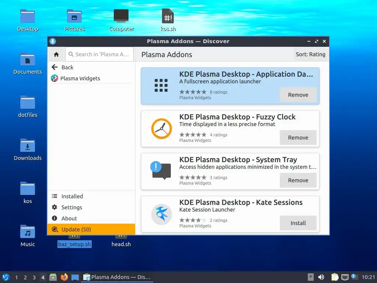Remove the Fuzzy Clock widget
This screenshot has width=377, height=283.
(x=298, y=138)
